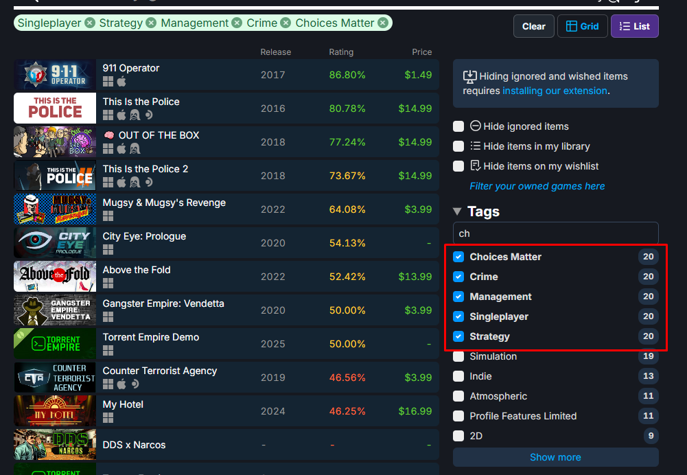Open the Above the Fold thumbnail
687x475 pixels.
[x=55, y=277]
